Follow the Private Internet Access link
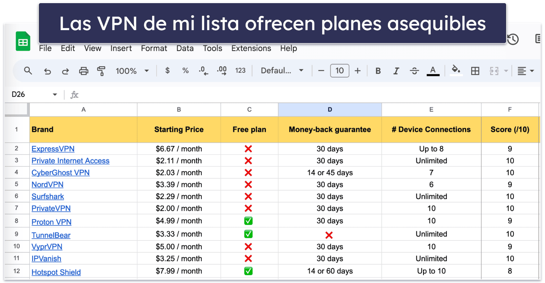 tap(71, 161)
